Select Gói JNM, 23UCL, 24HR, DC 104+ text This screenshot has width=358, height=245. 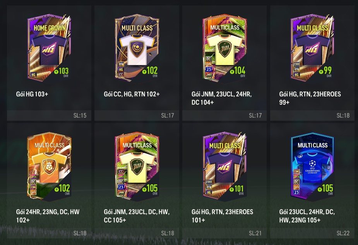(x=221, y=98)
